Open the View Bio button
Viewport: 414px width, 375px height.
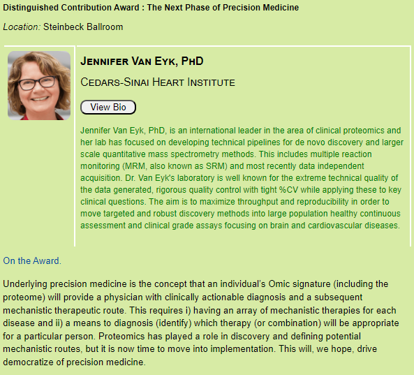[108, 108]
